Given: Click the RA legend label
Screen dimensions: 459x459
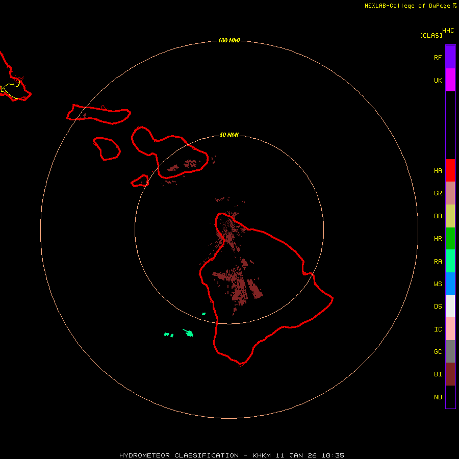Looking at the screenshot, I should pos(438,262).
